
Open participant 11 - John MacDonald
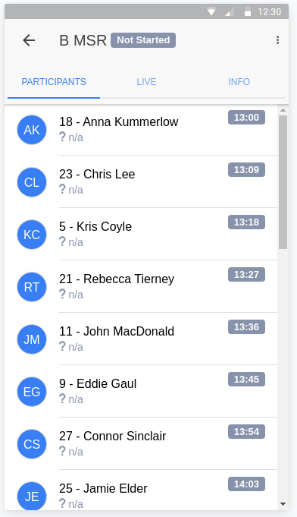(x=141, y=339)
